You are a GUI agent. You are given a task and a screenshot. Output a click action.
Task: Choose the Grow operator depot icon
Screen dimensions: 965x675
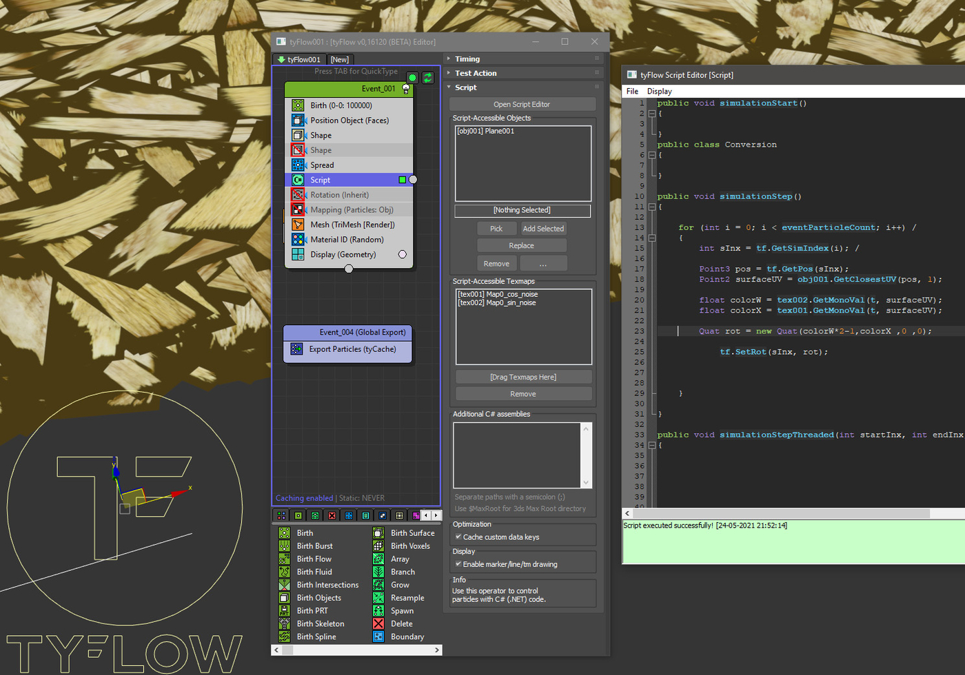378,585
